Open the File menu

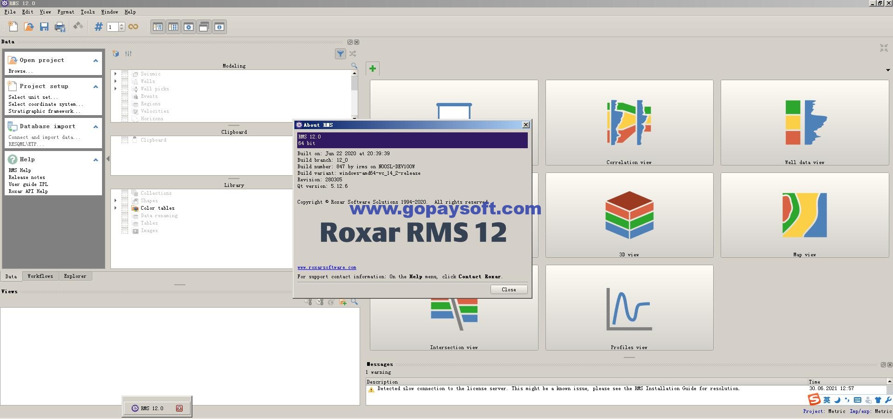coord(10,12)
